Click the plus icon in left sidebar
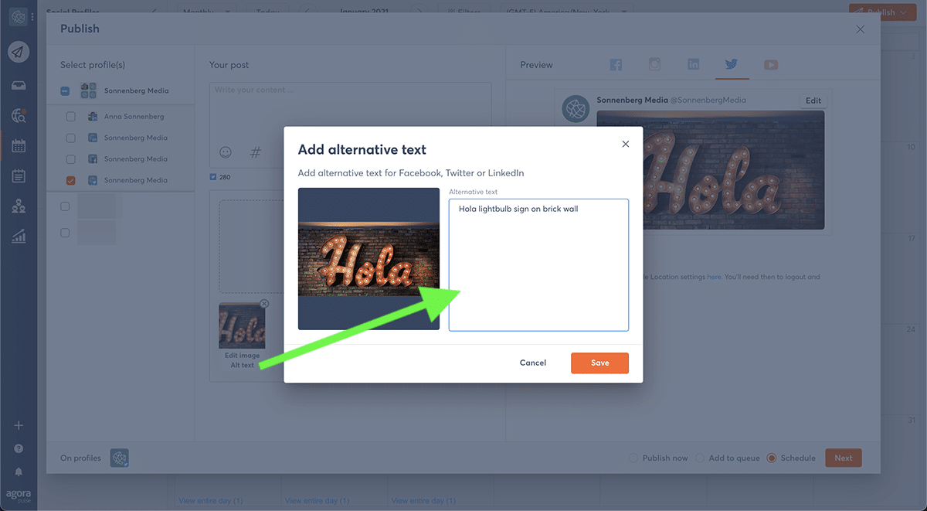The height and width of the screenshot is (511, 927). [19, 425]
